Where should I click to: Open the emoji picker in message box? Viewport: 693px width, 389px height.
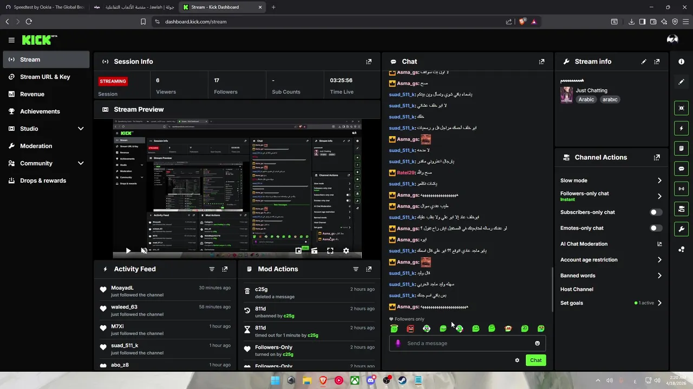(537, 343)
